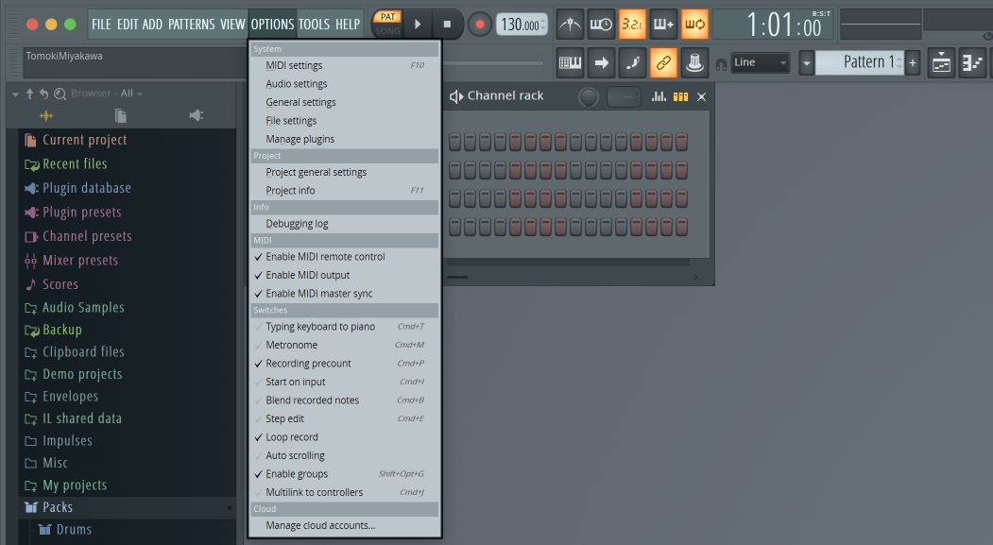Open the piano roll view icon
This screenshot has height=545, width=993.
click(x=972, y=62)
